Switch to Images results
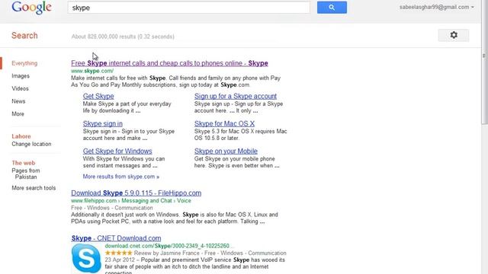488x274 pixels. [x=21, y=76]
